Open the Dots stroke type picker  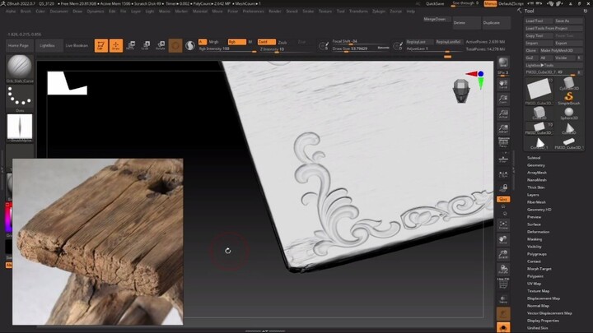(20, 99)
